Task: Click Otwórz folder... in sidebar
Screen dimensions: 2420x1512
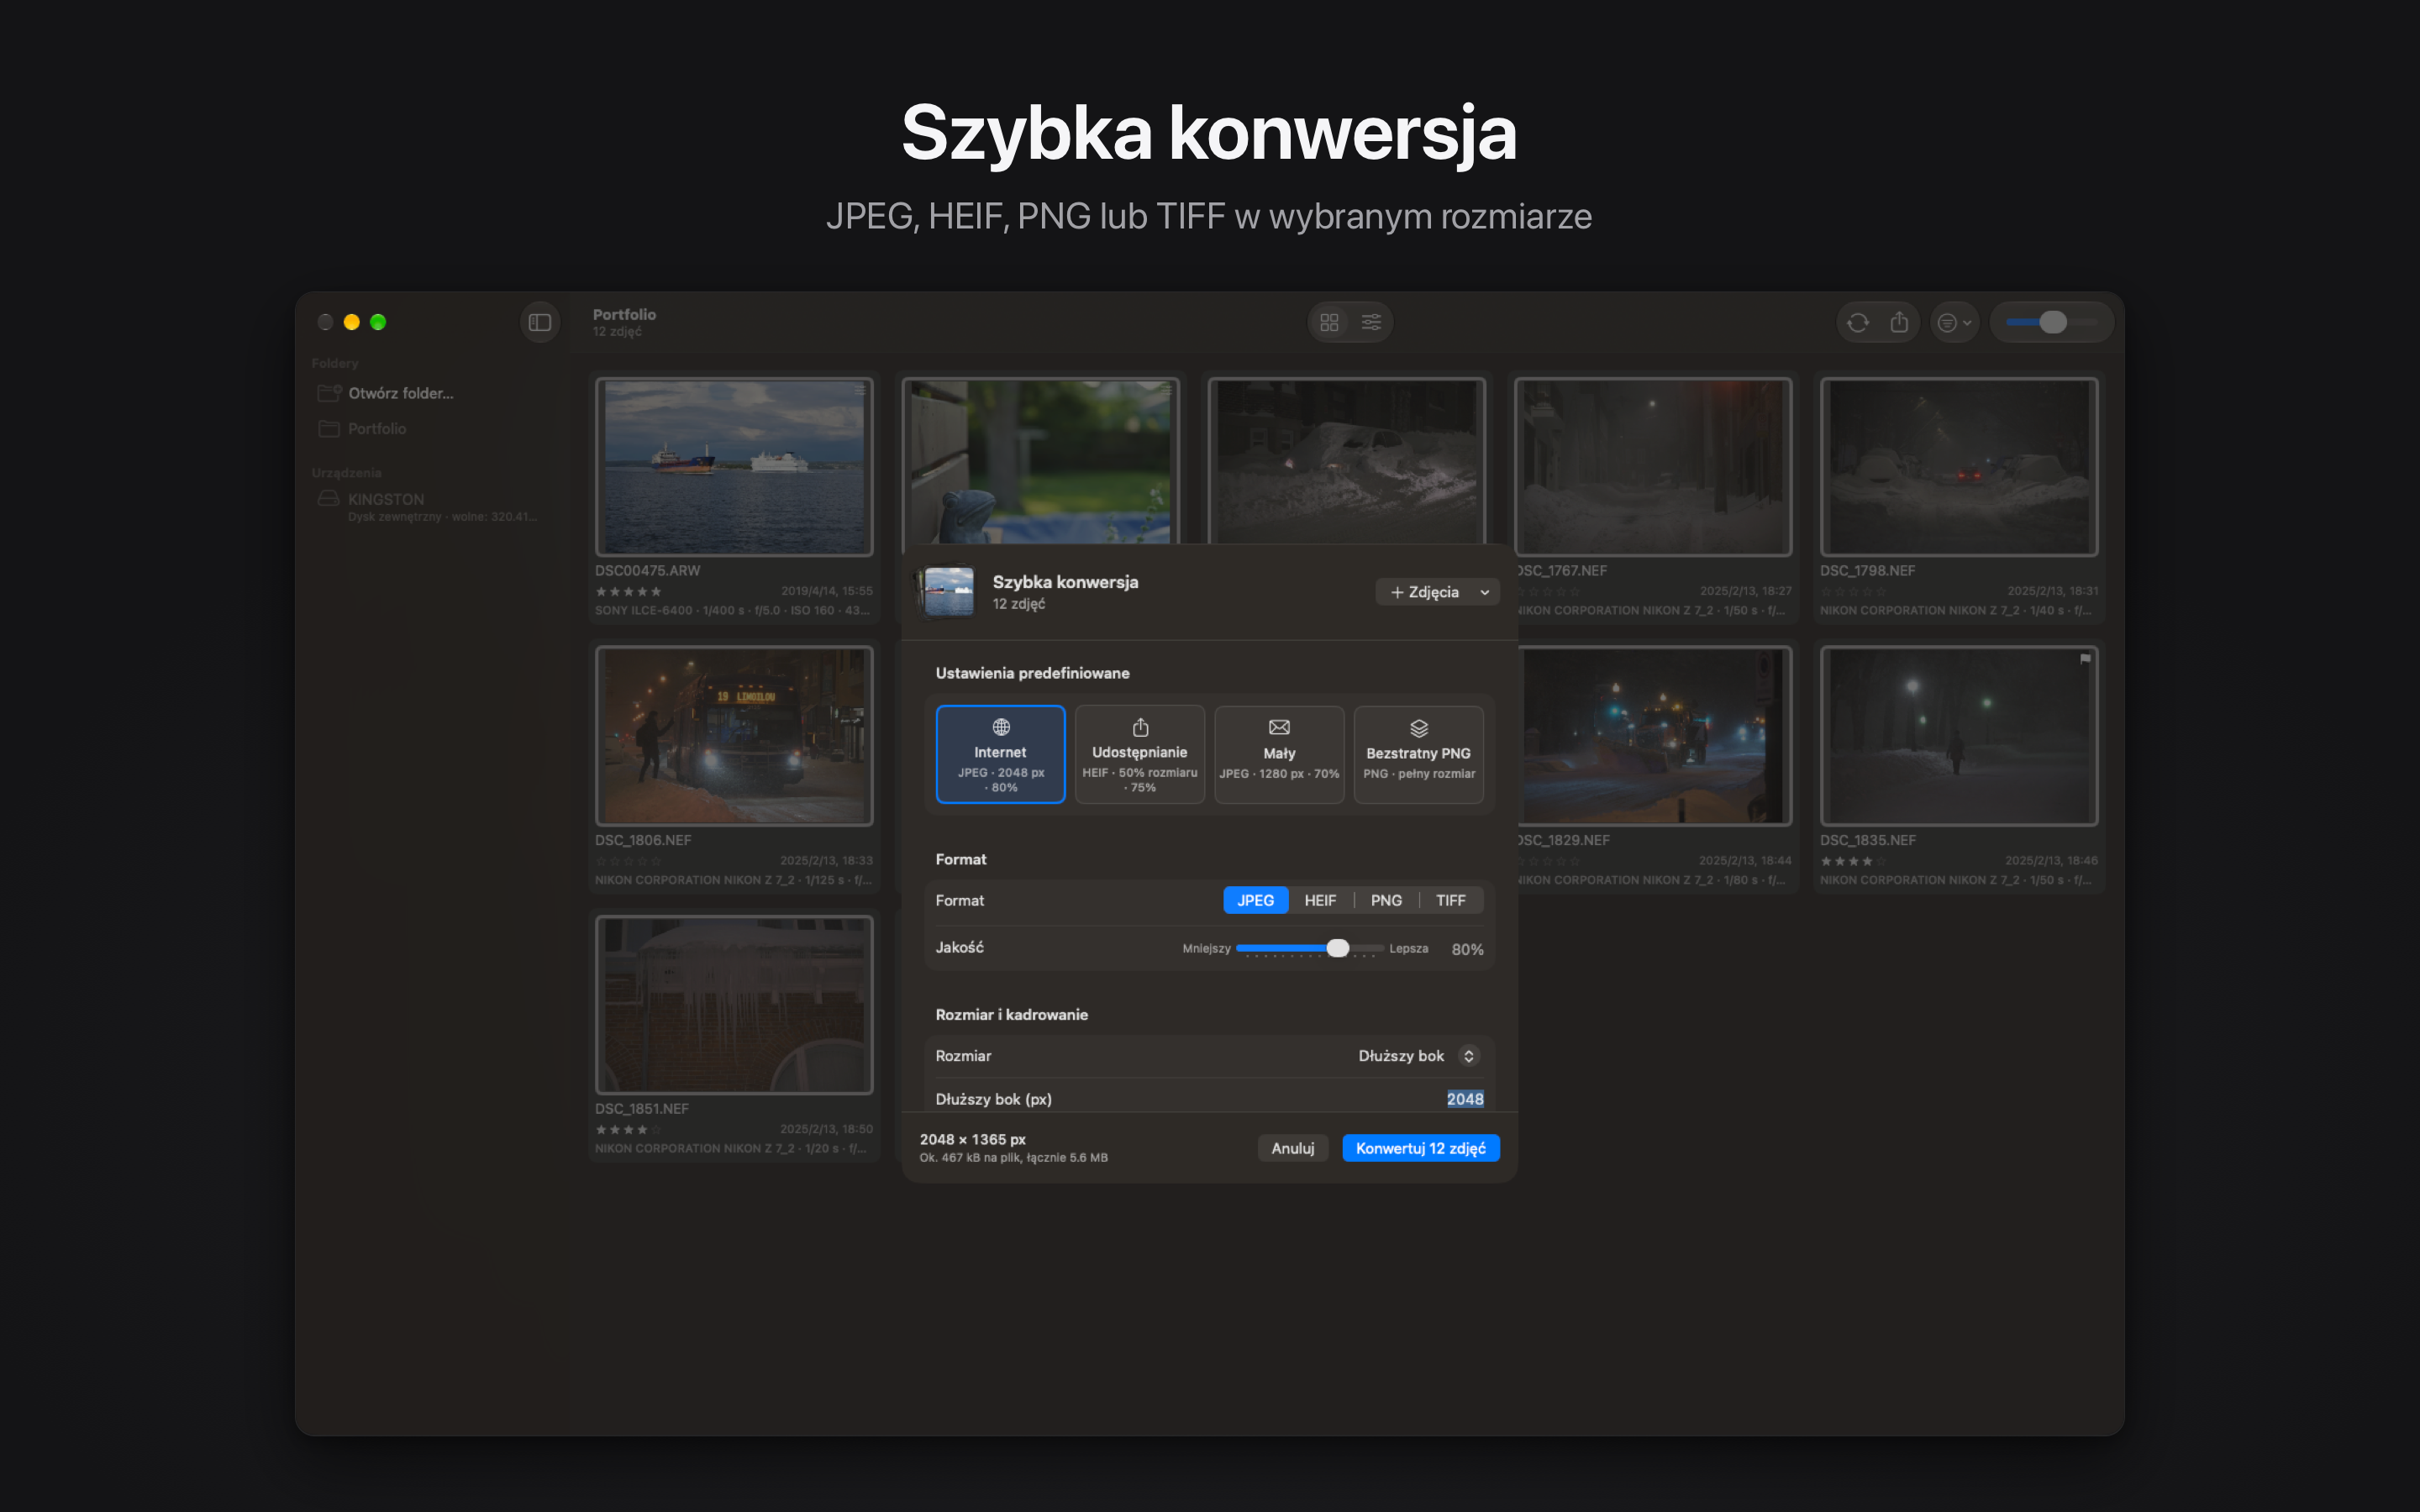Action: point(400,393)
